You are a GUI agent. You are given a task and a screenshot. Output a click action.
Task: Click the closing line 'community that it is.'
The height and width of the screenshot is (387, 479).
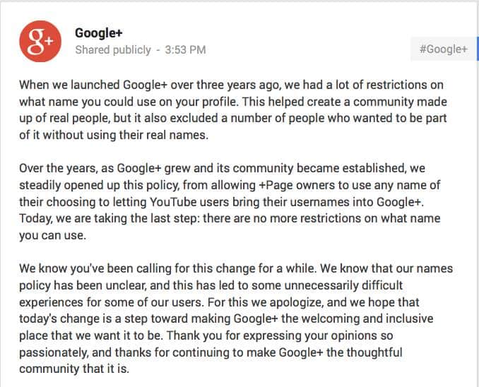tap(74, 369)
